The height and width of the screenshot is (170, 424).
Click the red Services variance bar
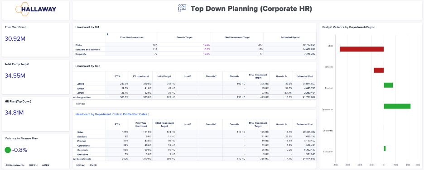tap(379, 70)
